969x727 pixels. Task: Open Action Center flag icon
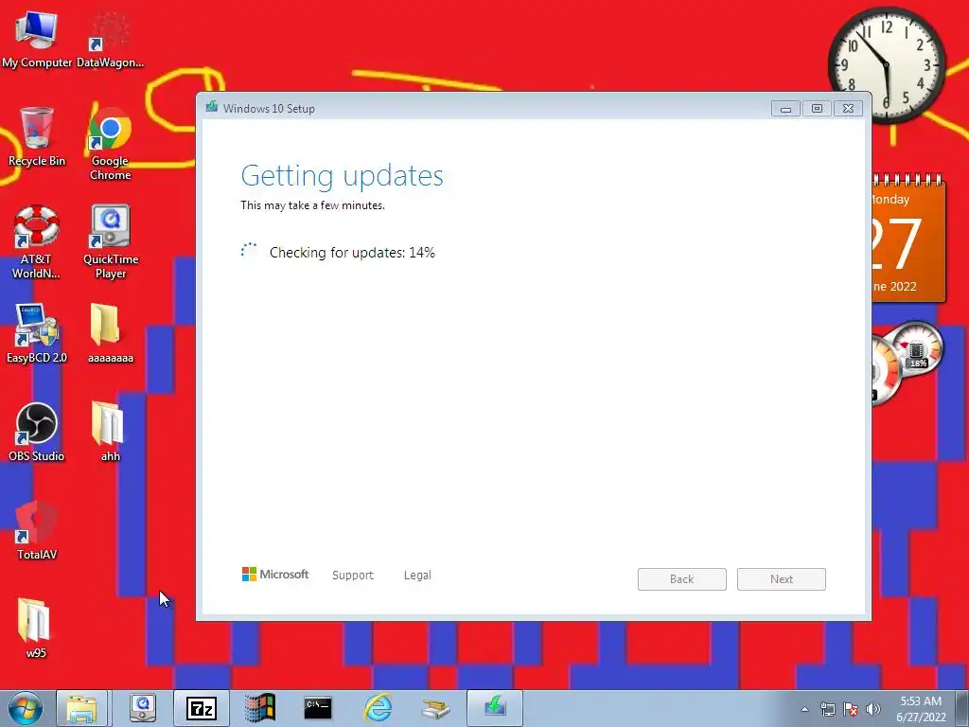[851, 709]
